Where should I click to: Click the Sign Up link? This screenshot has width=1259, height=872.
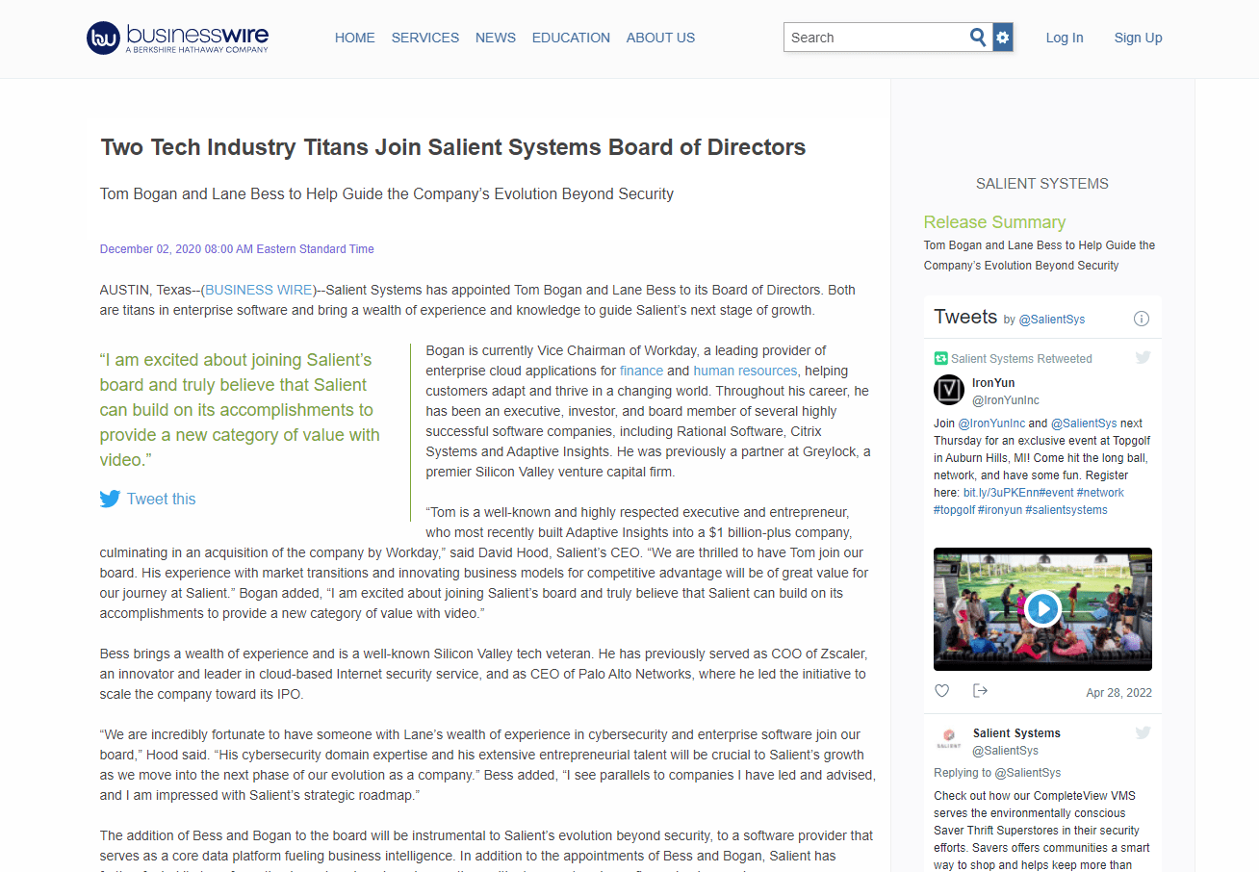pyautogui.click(x=1138, y=38)
